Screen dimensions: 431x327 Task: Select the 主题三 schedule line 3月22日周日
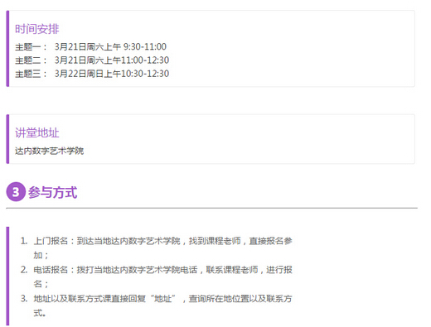coord(92,74)
